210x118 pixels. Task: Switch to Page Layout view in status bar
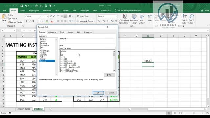(x=175, y=113)
